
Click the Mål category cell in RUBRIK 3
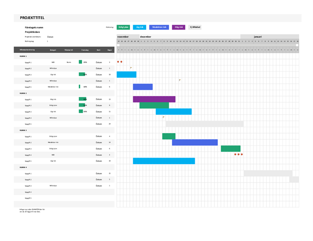click(x=53, y=155)
